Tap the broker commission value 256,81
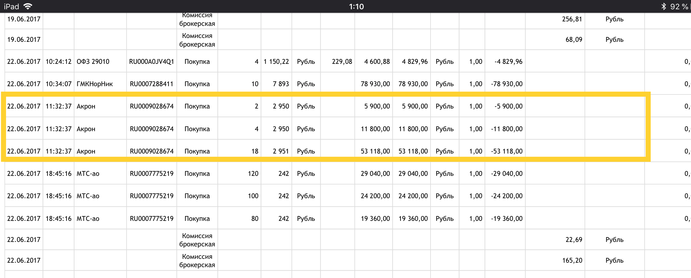The height and width of the screenshot is (278, 691). pos(572,19)
